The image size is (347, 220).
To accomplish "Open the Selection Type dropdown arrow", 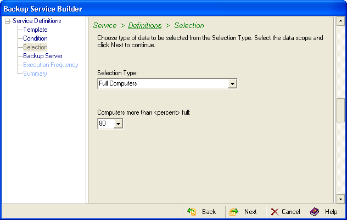I will click(232, 84).
